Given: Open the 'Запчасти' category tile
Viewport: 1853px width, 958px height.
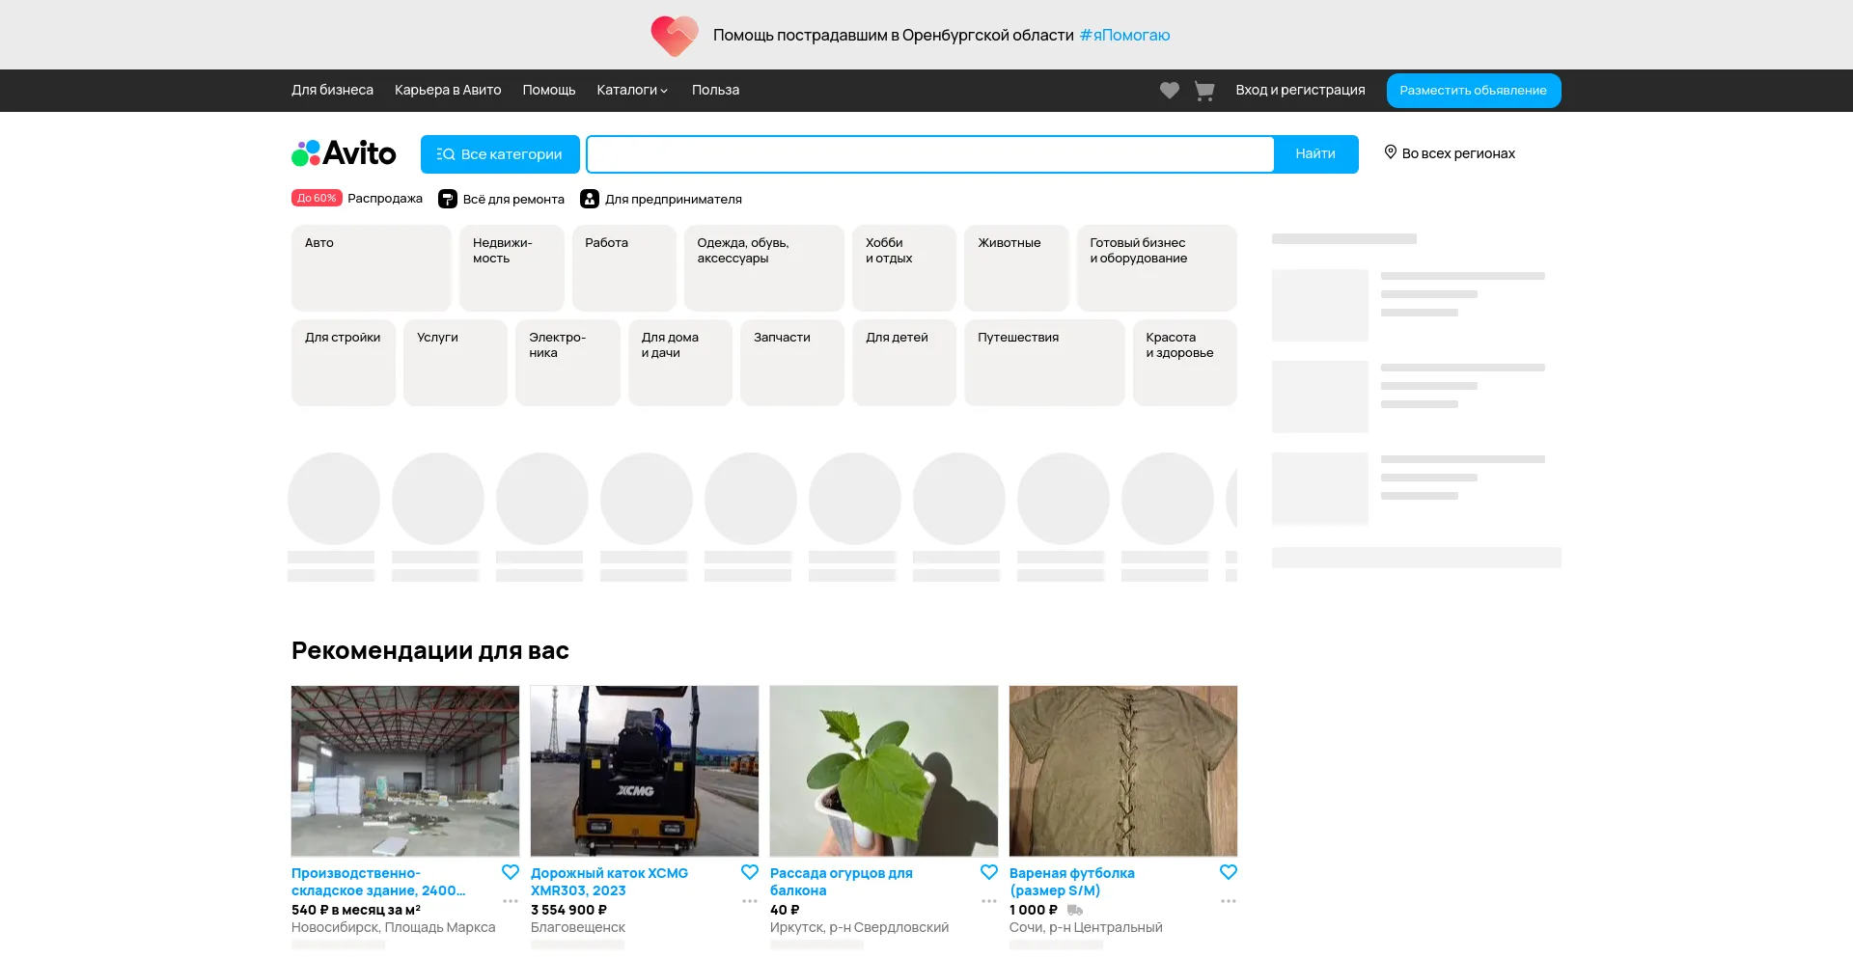Looking at the screenshot, I should pyautogui.click(x=792, y=363).
